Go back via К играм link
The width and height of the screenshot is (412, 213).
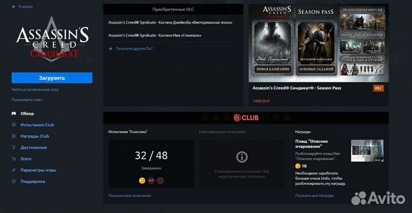26,6
